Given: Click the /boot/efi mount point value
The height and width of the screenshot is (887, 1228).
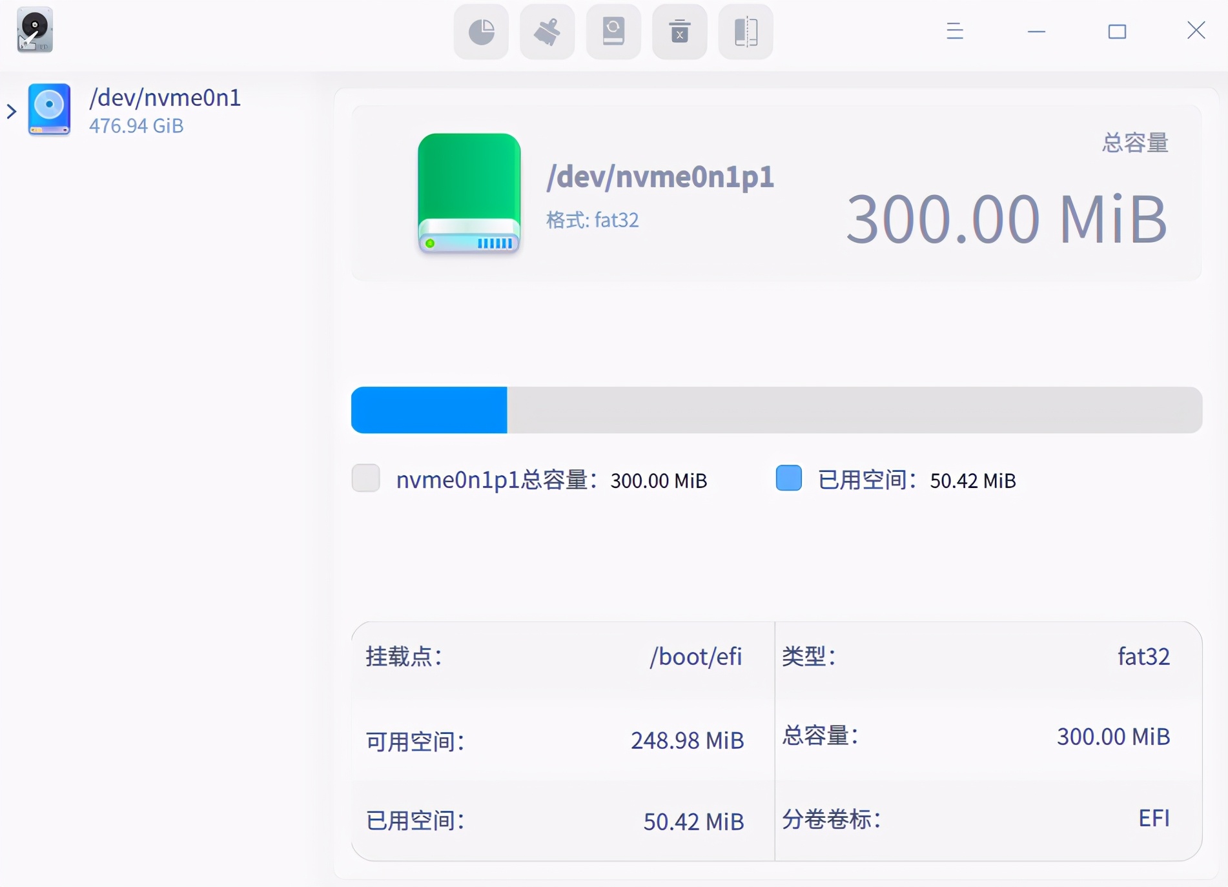Looking at the screenshot, I should (695, 657).
